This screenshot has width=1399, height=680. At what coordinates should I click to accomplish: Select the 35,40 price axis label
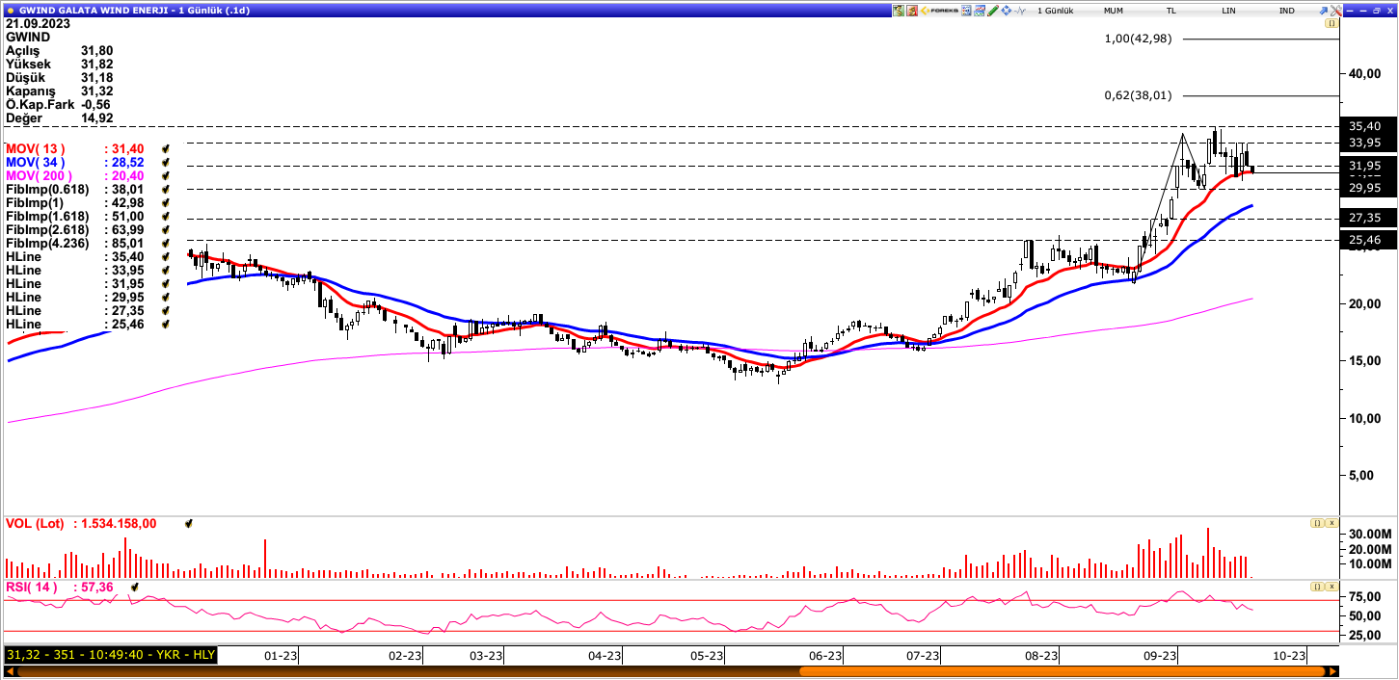point(1364,126)
